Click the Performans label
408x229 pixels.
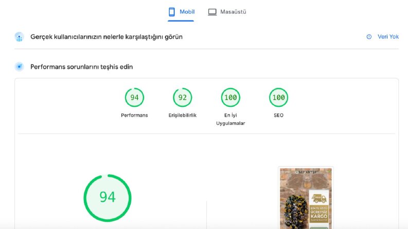[x=134, y=116]
